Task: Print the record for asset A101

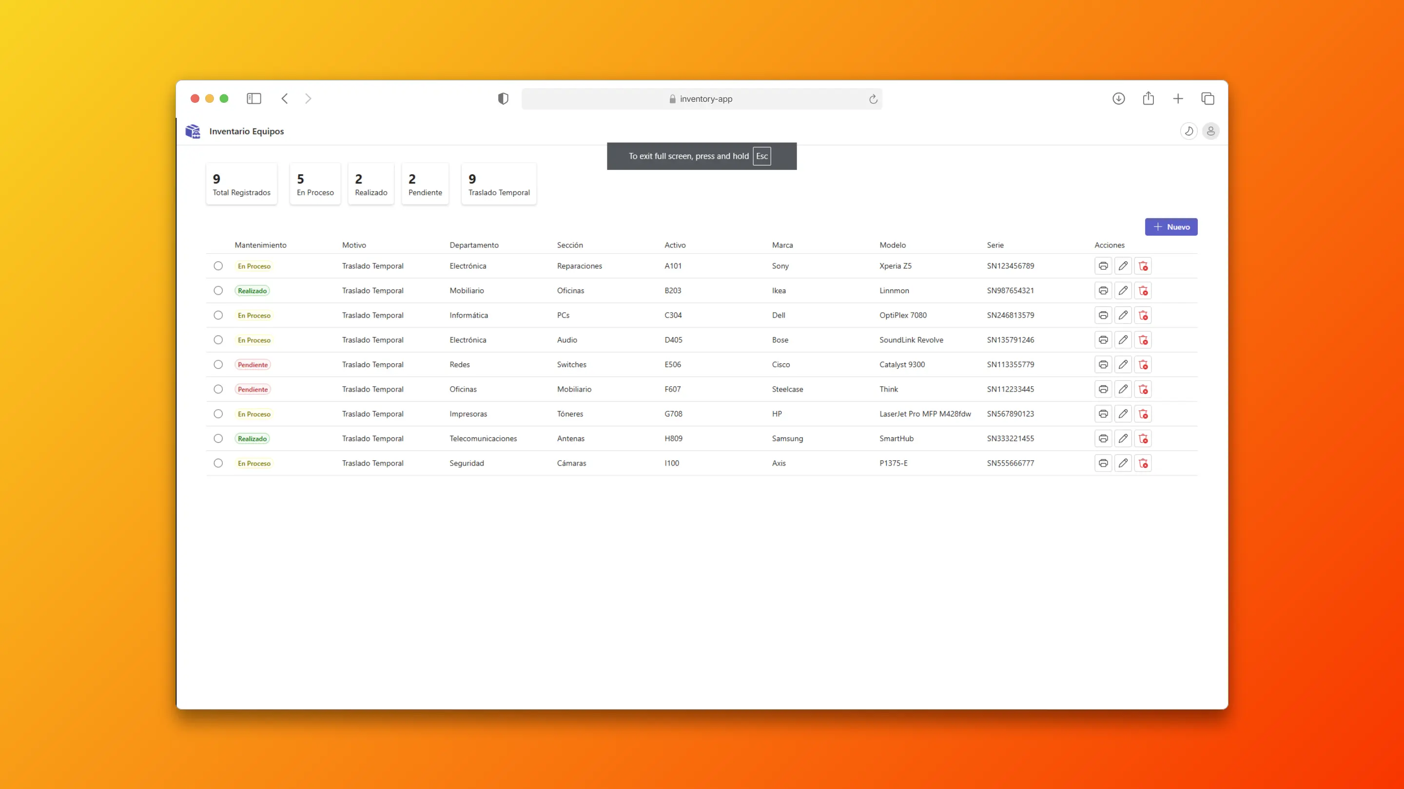Action: point(1103,266)
